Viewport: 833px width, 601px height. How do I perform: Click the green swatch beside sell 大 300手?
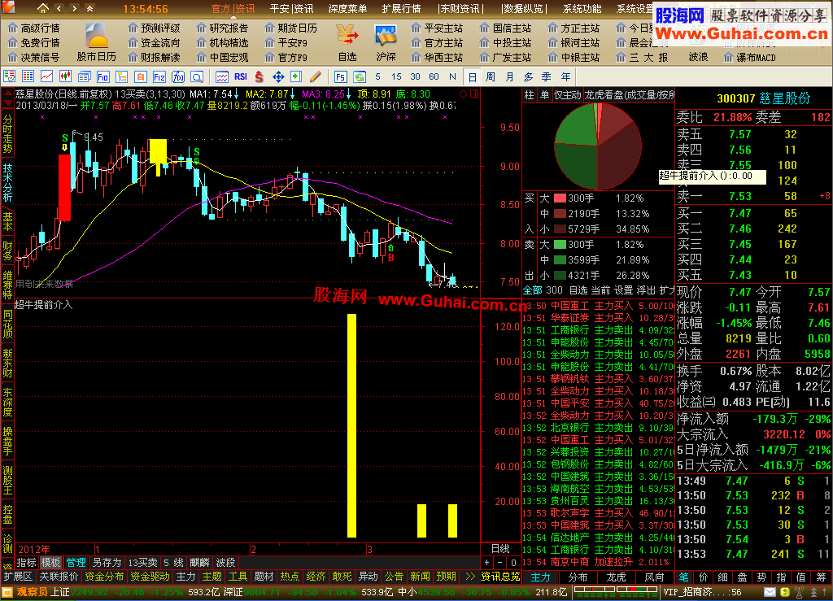point(560,245)
